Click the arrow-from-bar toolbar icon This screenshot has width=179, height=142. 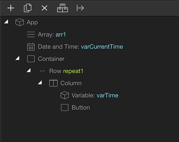(x=80, y=8)
